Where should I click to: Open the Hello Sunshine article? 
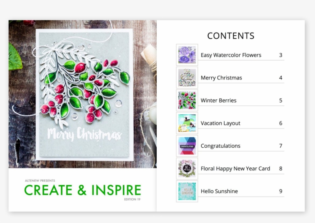[219, 191]
